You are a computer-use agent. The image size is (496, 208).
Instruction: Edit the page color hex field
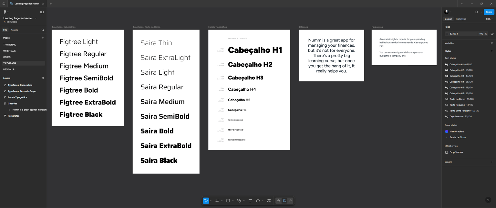coord(462,34)
